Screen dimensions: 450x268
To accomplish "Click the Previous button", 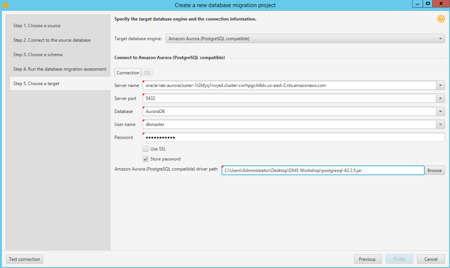I will pos(368,259).
